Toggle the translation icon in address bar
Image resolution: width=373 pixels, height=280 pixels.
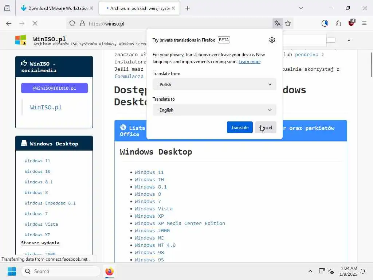tap(277, 23)
